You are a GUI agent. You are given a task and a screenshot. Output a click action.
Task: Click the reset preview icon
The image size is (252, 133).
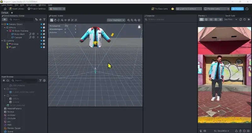pyautogui.click(x=245, y=20)
